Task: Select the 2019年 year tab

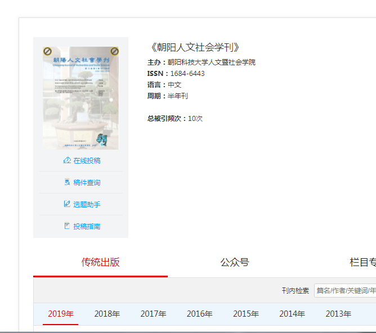Action: (x=61, y=314)
